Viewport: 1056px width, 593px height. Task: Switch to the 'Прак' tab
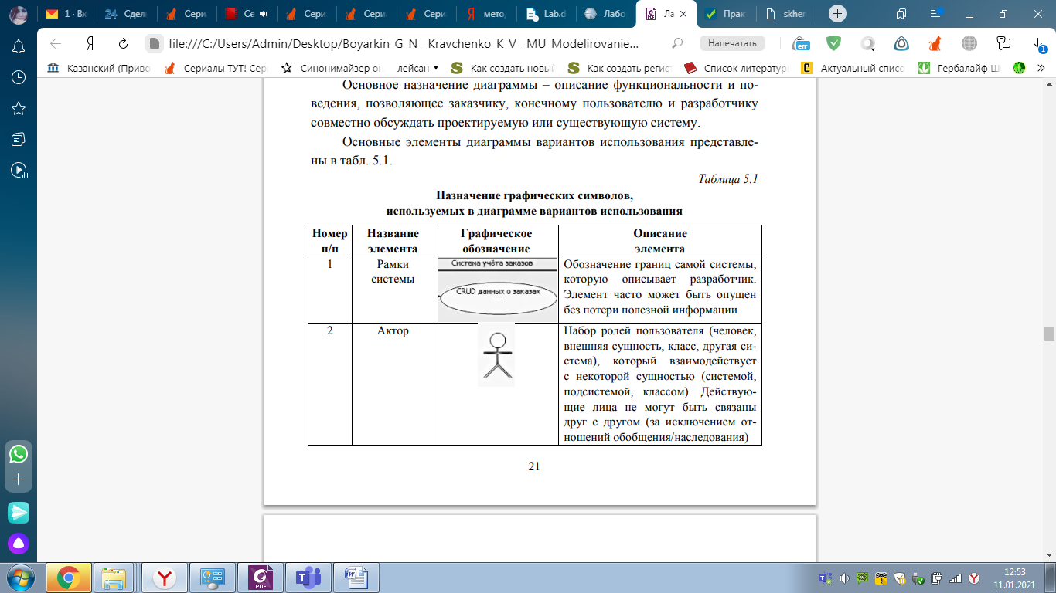point(726,13)
